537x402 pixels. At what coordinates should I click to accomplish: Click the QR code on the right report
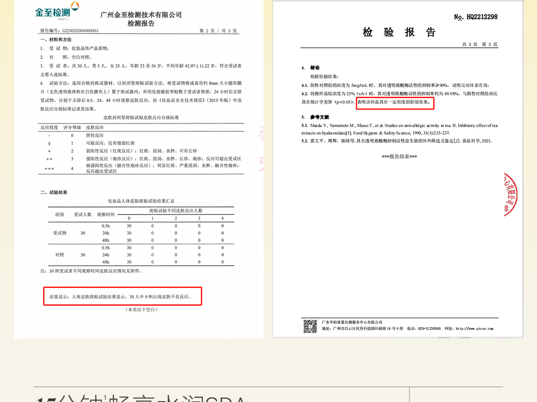[x=310, y=326]
